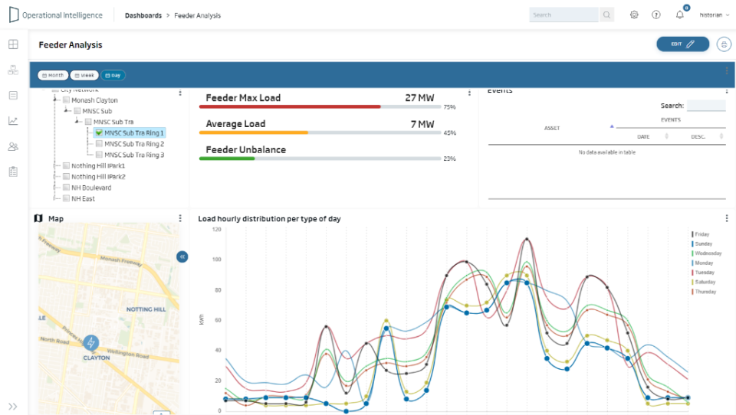Open the asset hierarchy icon in sidebar
Image resolution: width=736 pixels, height=415 pixels.
(x=13, y=70)
